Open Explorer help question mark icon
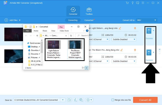The width and height of the screenshot is (162, 105). (87, 31)
